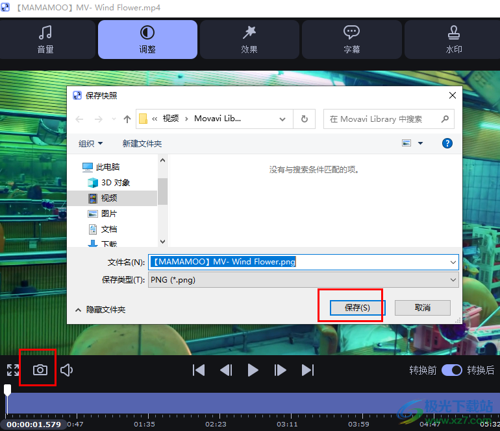Collapse folders with 隐藏文件夹

click(101, 309)
